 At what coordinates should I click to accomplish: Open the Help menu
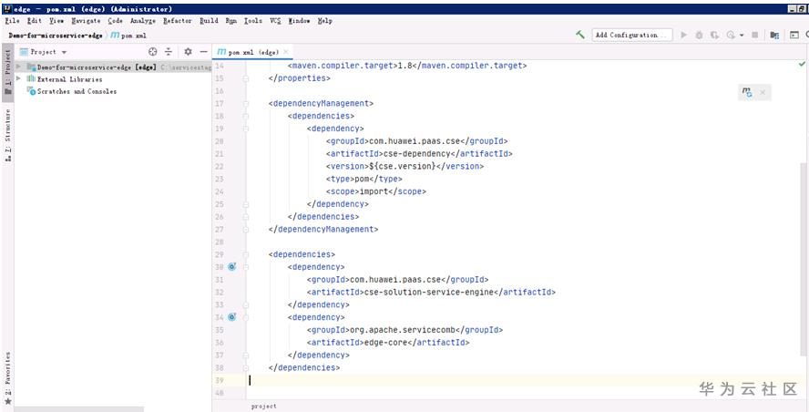click(325, 21)
